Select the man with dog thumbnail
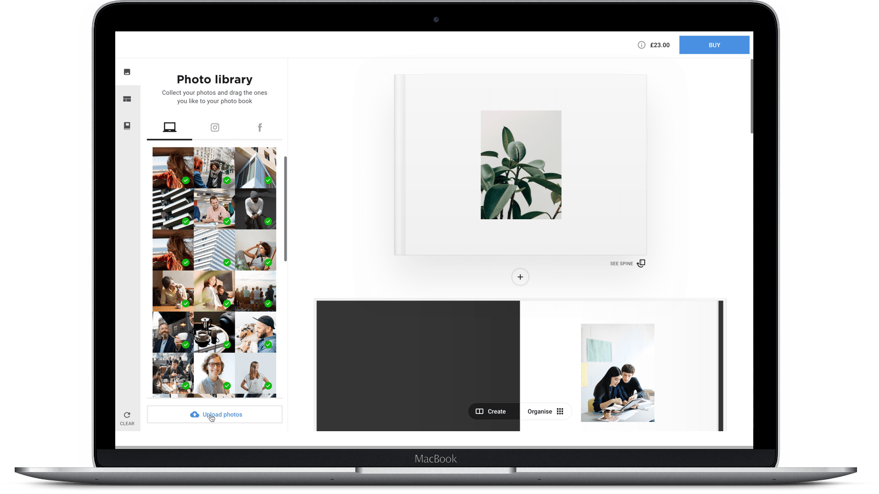 tap(255, 332)
